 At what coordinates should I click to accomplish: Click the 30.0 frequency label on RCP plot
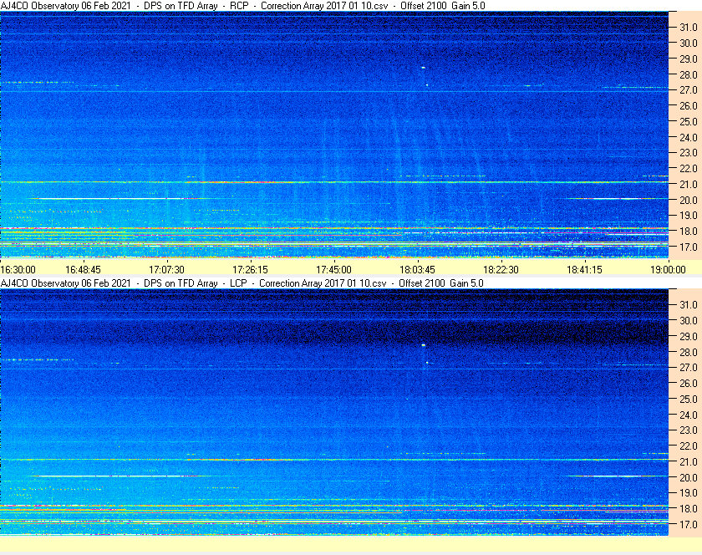click(689, 43)
